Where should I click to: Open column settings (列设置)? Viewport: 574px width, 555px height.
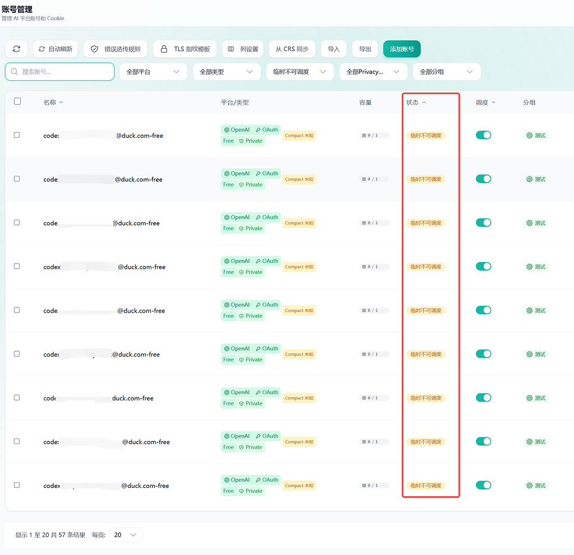point(243,49)
